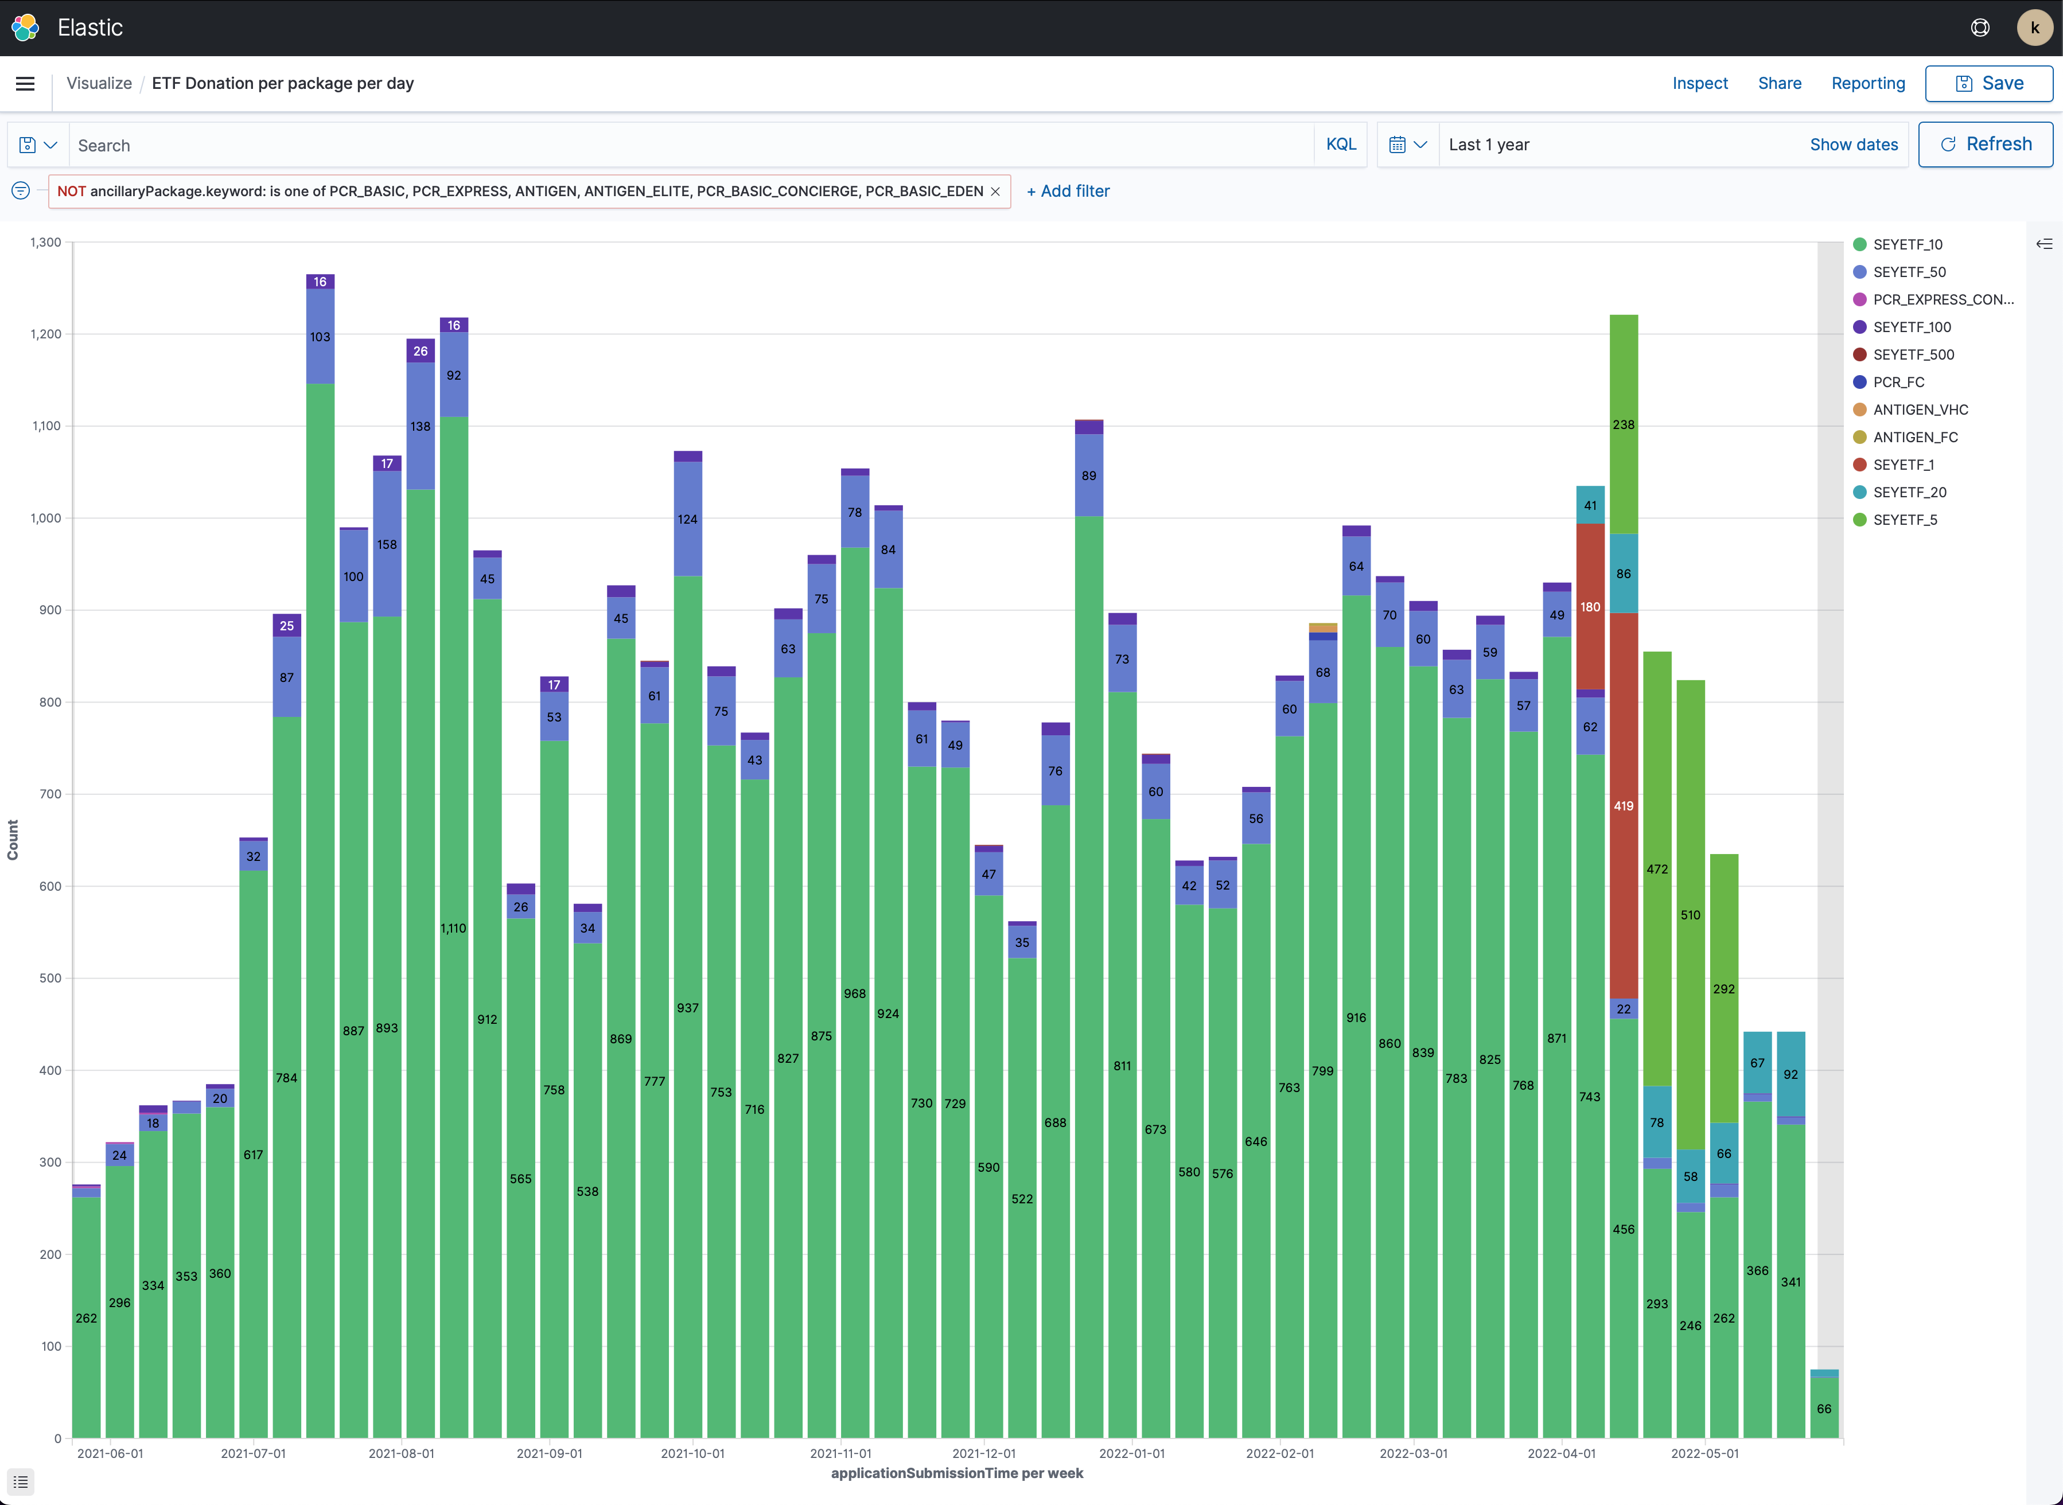Click the red bar segment labeled 180
The width and height of the screenshot is (2063, 1505).
coord(1590,607)
